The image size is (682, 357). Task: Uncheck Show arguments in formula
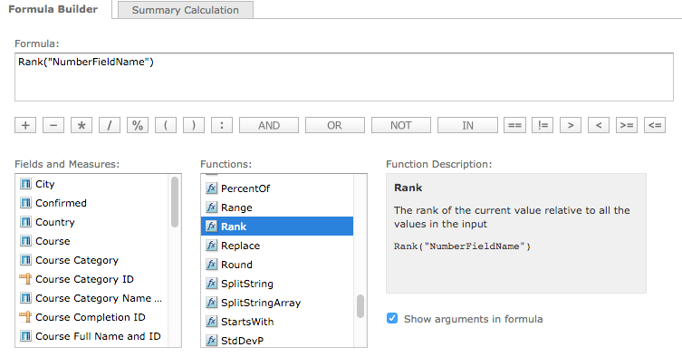point(392,318)
